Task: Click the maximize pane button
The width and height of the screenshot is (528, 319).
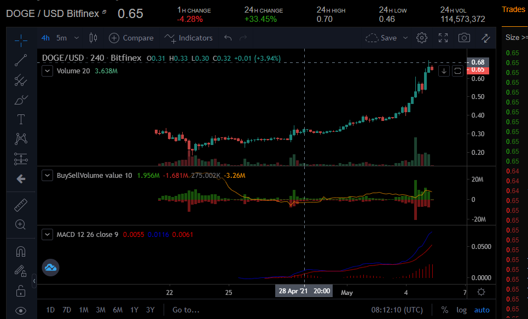Action: coord(457,71)
